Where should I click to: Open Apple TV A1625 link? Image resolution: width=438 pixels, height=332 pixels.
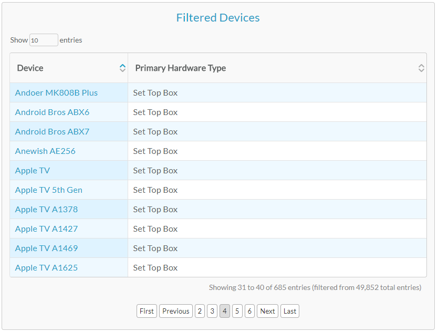pos(46,268)
